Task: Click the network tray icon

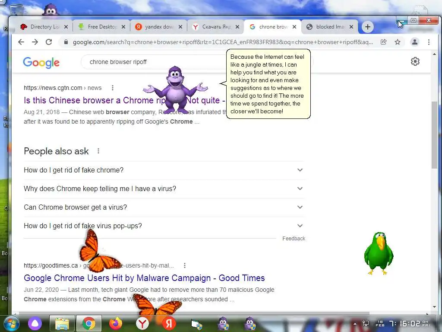Action: (x=366, y=323)
